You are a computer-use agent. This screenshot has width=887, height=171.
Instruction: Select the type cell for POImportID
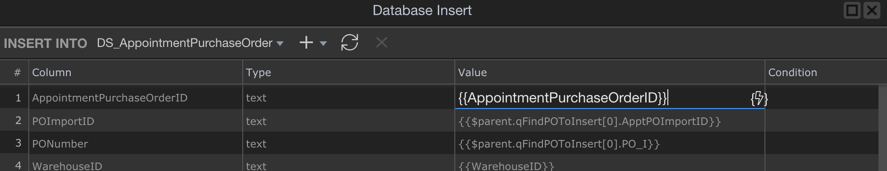[349, 121]
